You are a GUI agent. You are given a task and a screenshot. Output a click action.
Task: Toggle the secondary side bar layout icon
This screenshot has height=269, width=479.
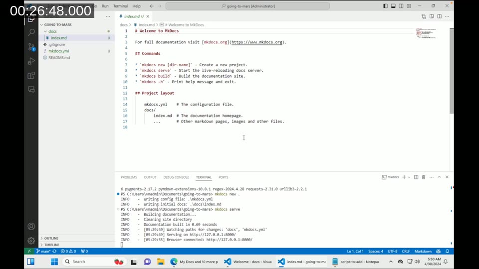click(x=401, y=6)
